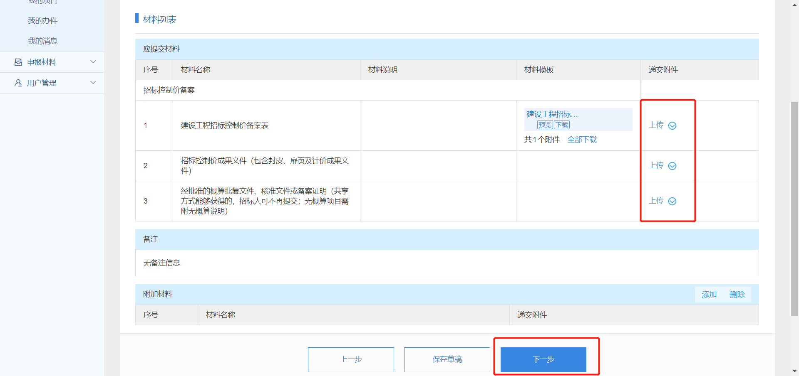Click 添加 in the 附加材料 section
The height and width of the screenshot is (376, 799).
click(709, 295)
